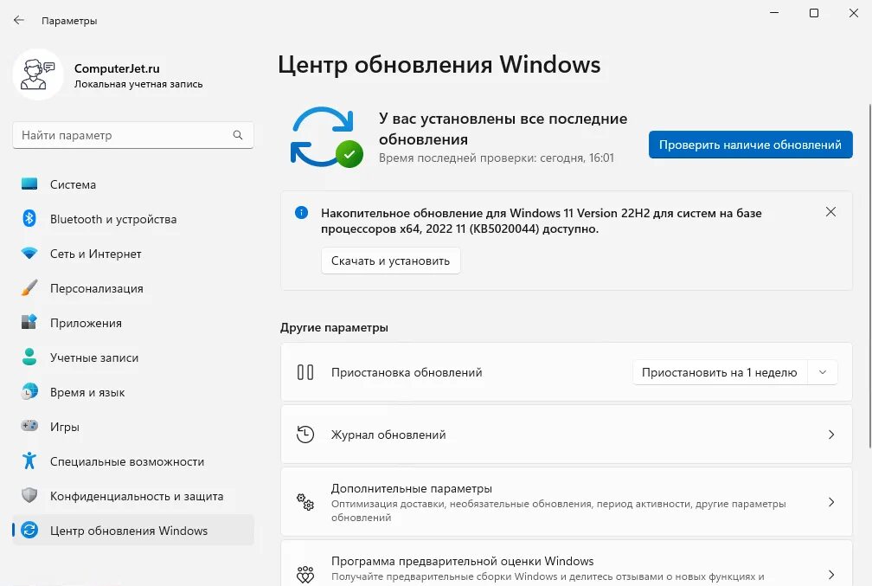This screenshot has height=586, width=872.
Task: Click the blue info icon in the update notice
Action: pos(301,213)
